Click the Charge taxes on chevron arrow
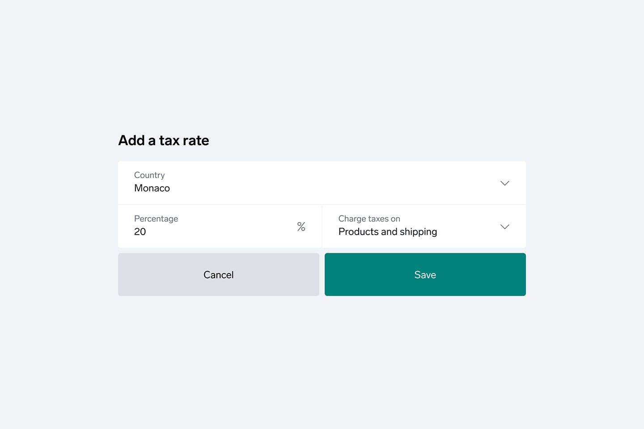Viewport: 644px width, 429px height. (504, 227)
